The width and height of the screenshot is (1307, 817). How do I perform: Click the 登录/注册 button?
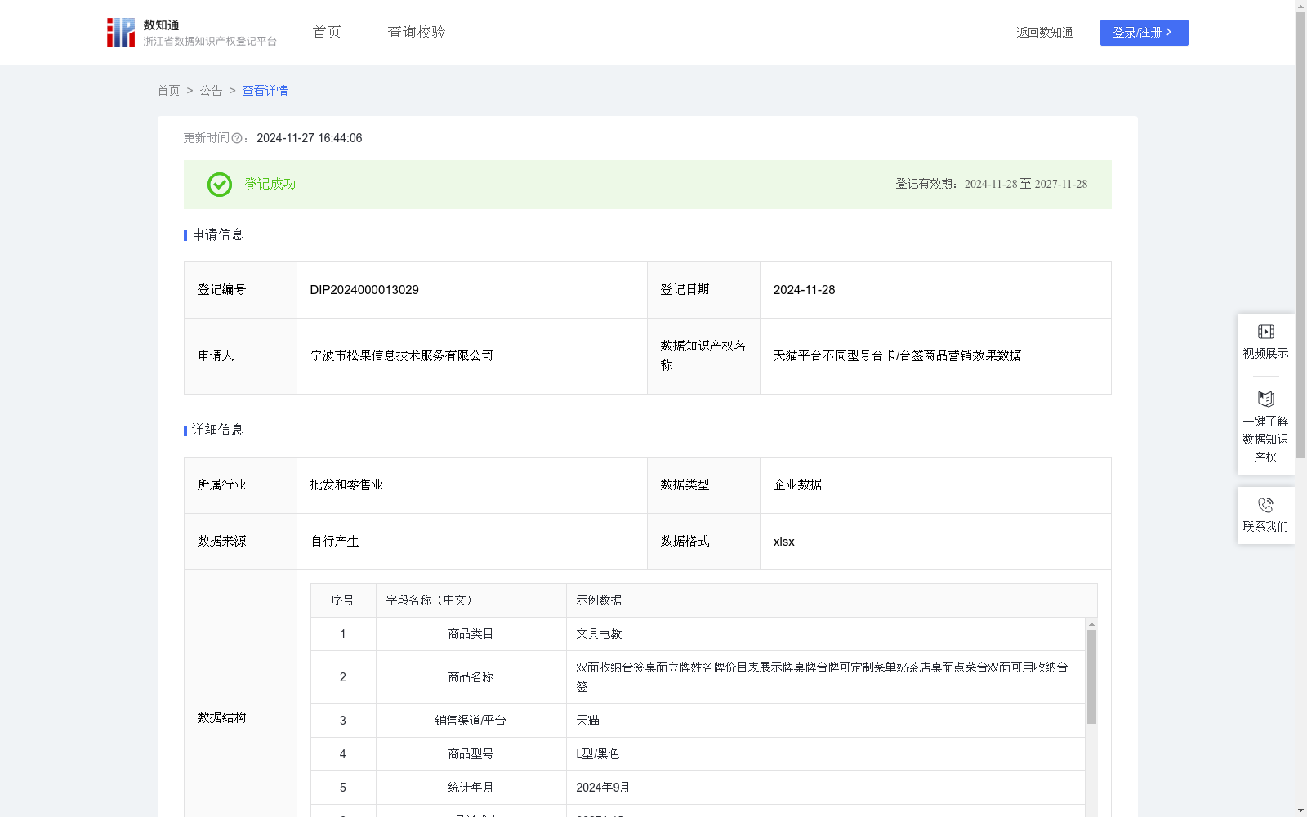coord(1144,33)
